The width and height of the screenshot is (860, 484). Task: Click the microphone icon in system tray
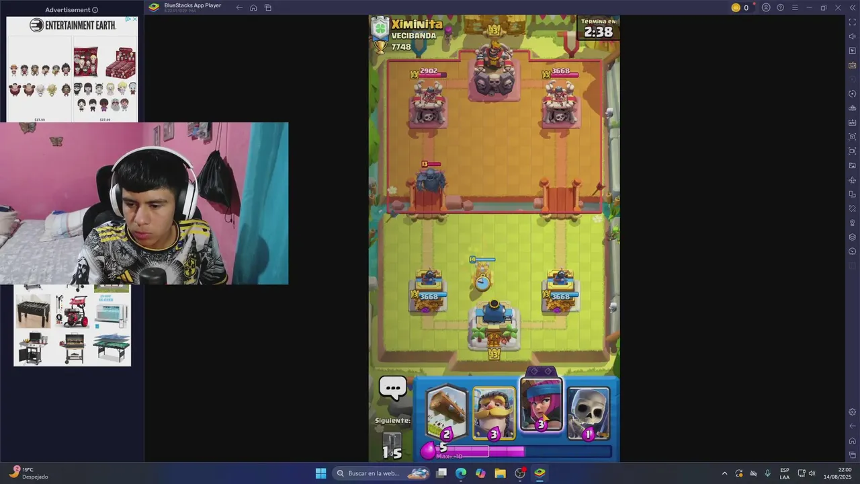coord(767,473)
